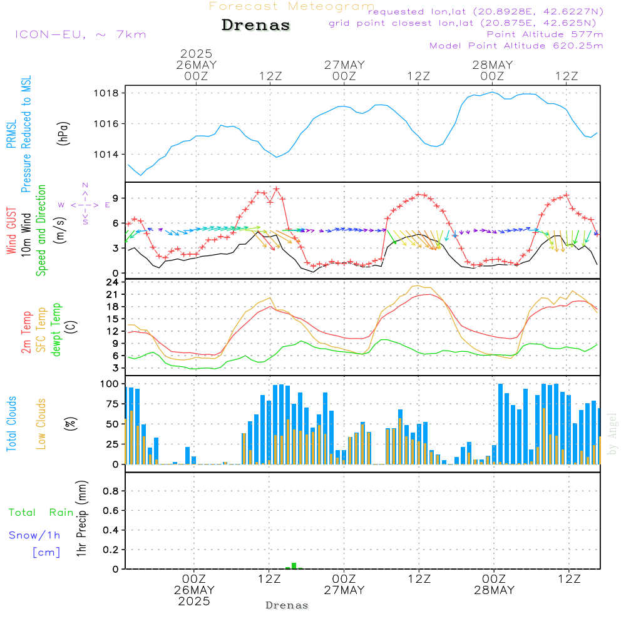Viewport: 626px width, 626px height.
Task: Click the orange 'Low Clouds' label
Action: click(41, 424)
